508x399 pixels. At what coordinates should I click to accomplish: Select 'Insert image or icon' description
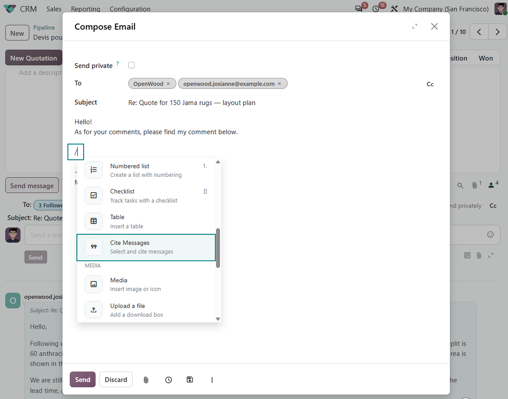[x=135, y=289]
